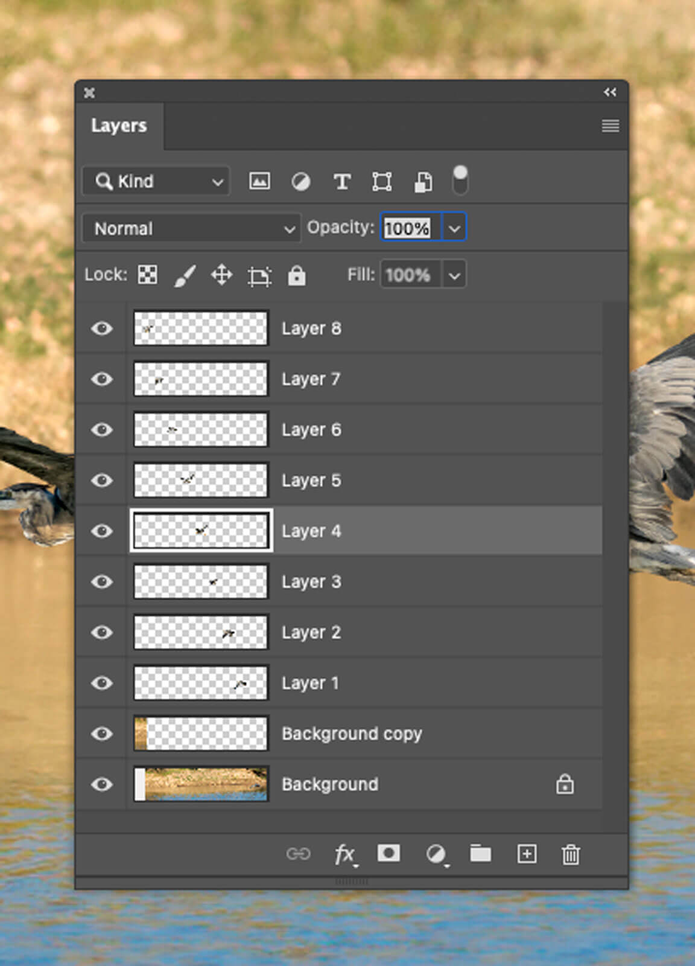Open the Kind filter type dropdown

(x=156, y=181)
